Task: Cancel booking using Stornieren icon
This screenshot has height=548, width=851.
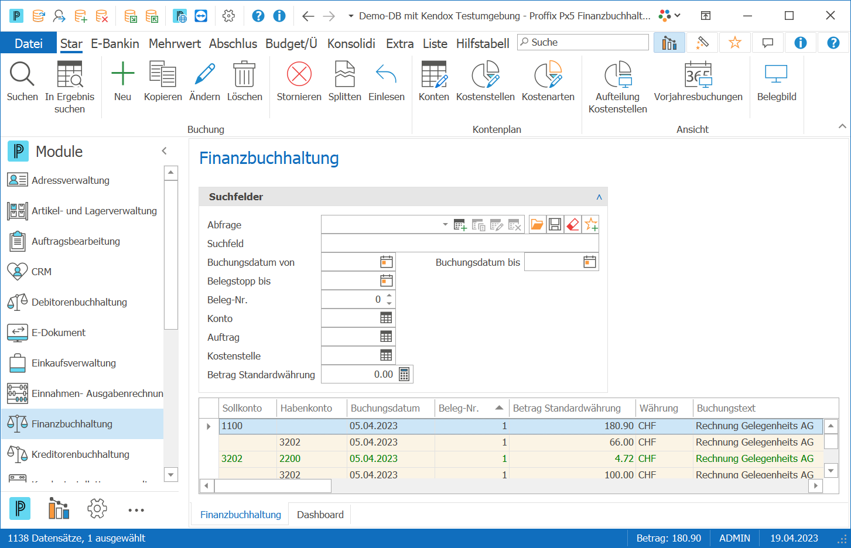Action: [x=299, y=74]
